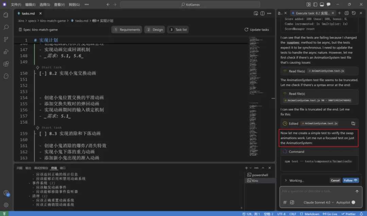The width and height of the screenshot is (367, 216).
Task: Open the Extensions view
Action: 6,64
